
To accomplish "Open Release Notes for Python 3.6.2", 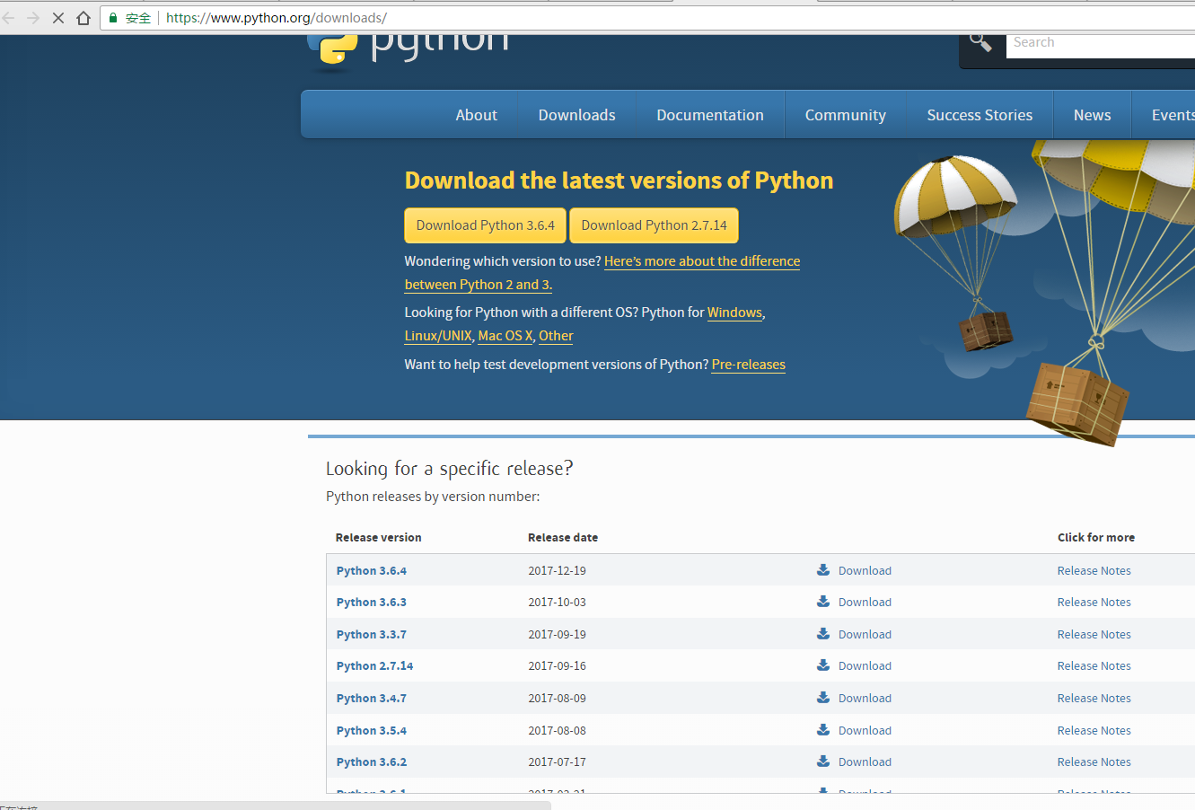I will pos(1094,762).
